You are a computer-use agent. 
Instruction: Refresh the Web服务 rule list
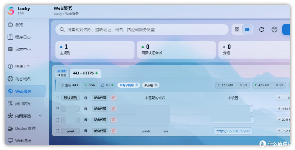261,30
